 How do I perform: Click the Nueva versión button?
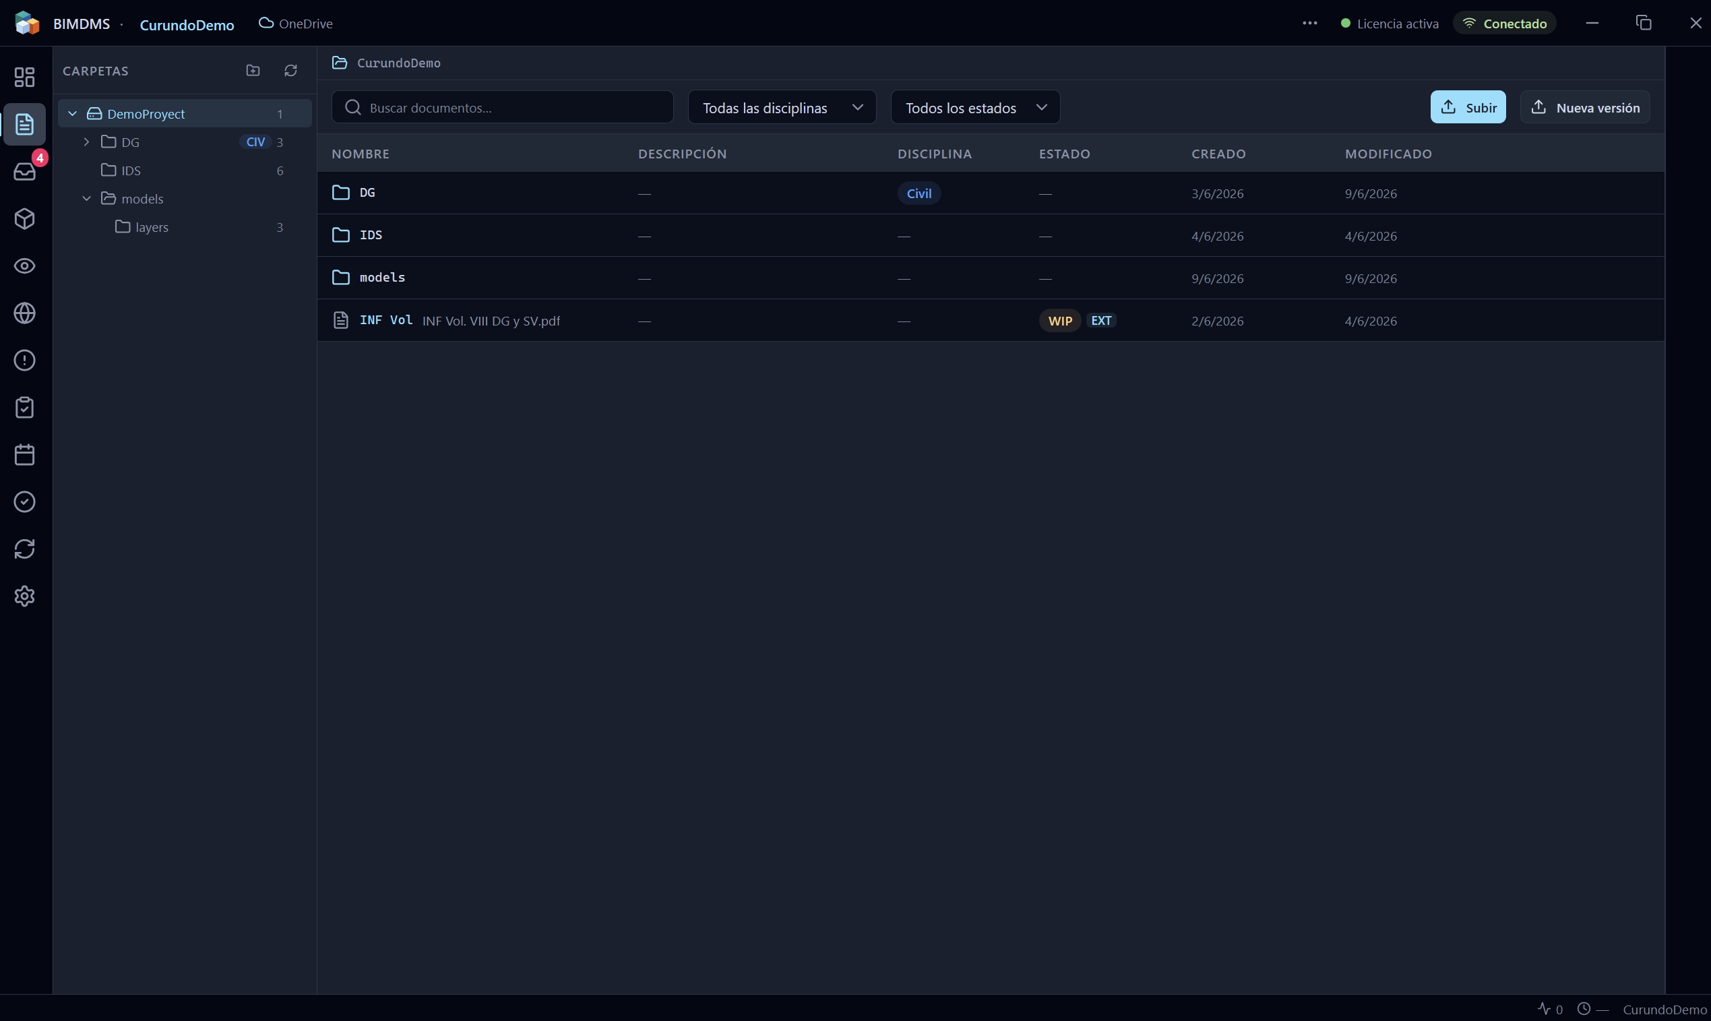1585,107
